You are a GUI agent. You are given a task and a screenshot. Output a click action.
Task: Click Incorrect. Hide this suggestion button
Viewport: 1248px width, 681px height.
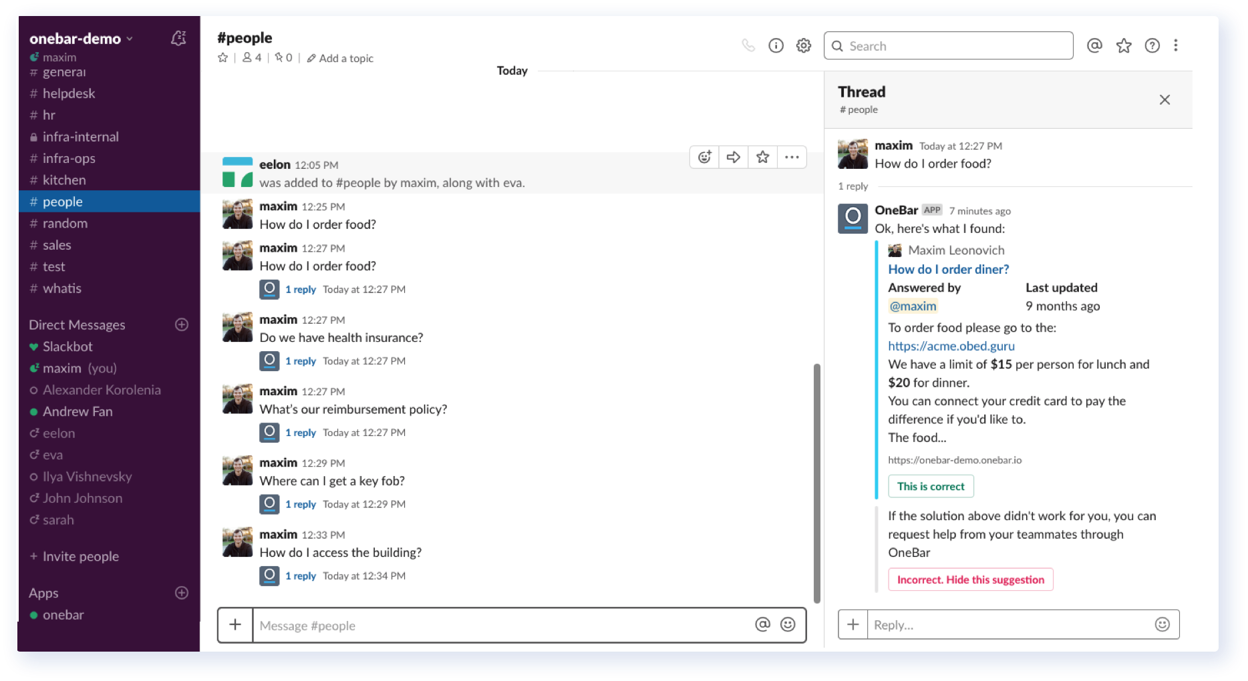[x=970, y=580]
